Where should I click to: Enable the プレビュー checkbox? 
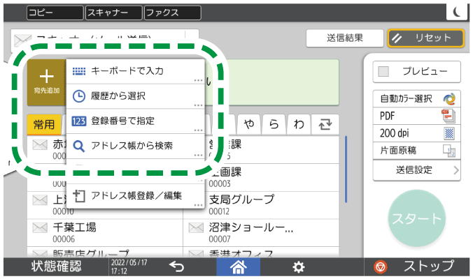383,72
